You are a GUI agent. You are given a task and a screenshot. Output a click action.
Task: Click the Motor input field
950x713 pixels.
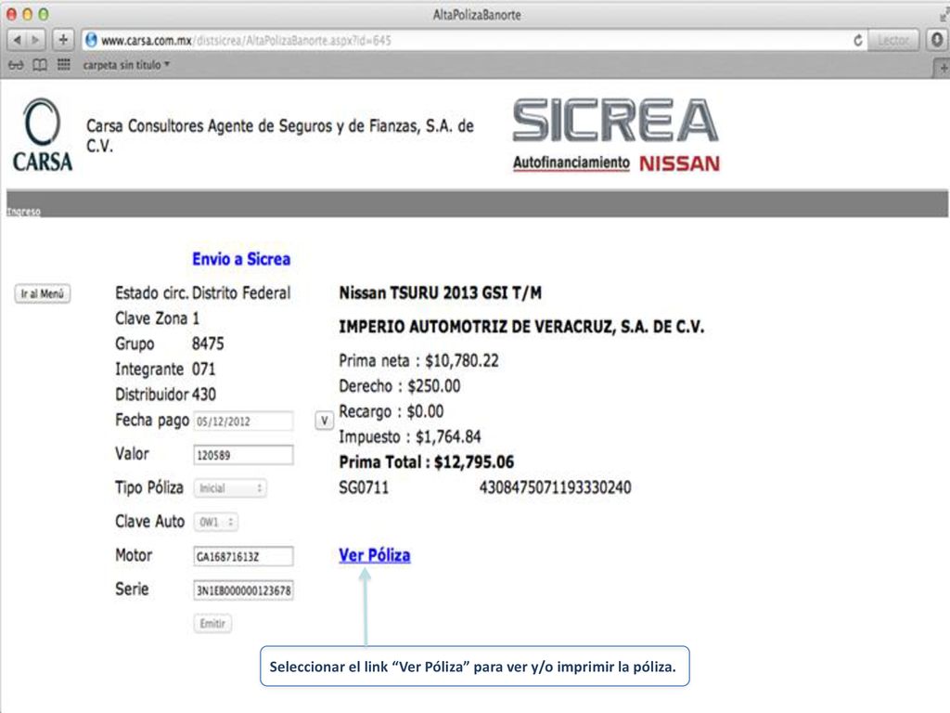244,556
